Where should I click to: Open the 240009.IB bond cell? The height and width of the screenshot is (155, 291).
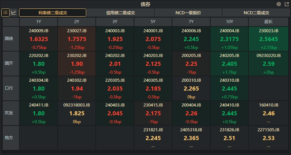pos(39,38)
